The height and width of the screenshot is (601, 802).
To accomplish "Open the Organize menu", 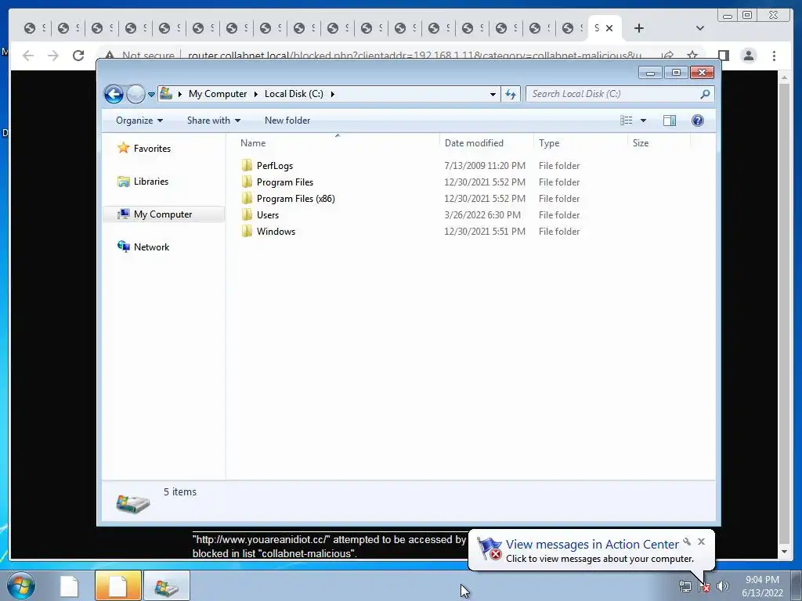I will (139, 121).
